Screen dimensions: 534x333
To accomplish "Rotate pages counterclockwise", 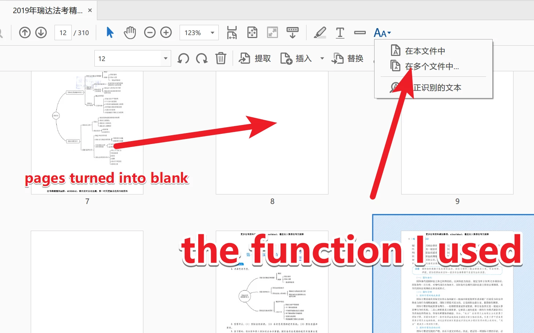I will point(183,58).
